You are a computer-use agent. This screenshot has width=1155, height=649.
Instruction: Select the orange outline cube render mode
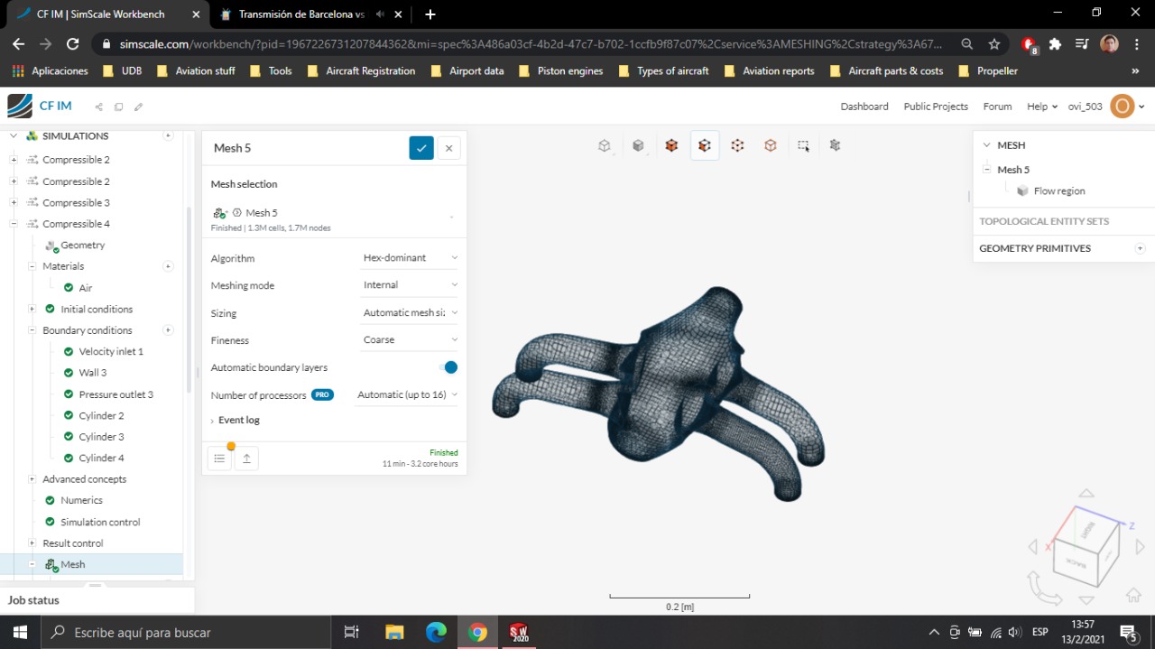coord(770,145)
